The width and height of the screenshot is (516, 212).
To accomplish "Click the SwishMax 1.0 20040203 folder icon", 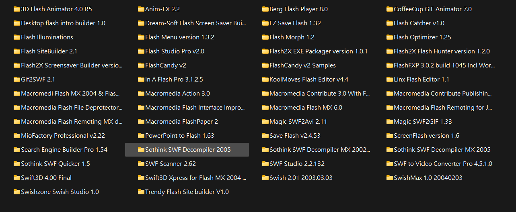I will [389, 178].
